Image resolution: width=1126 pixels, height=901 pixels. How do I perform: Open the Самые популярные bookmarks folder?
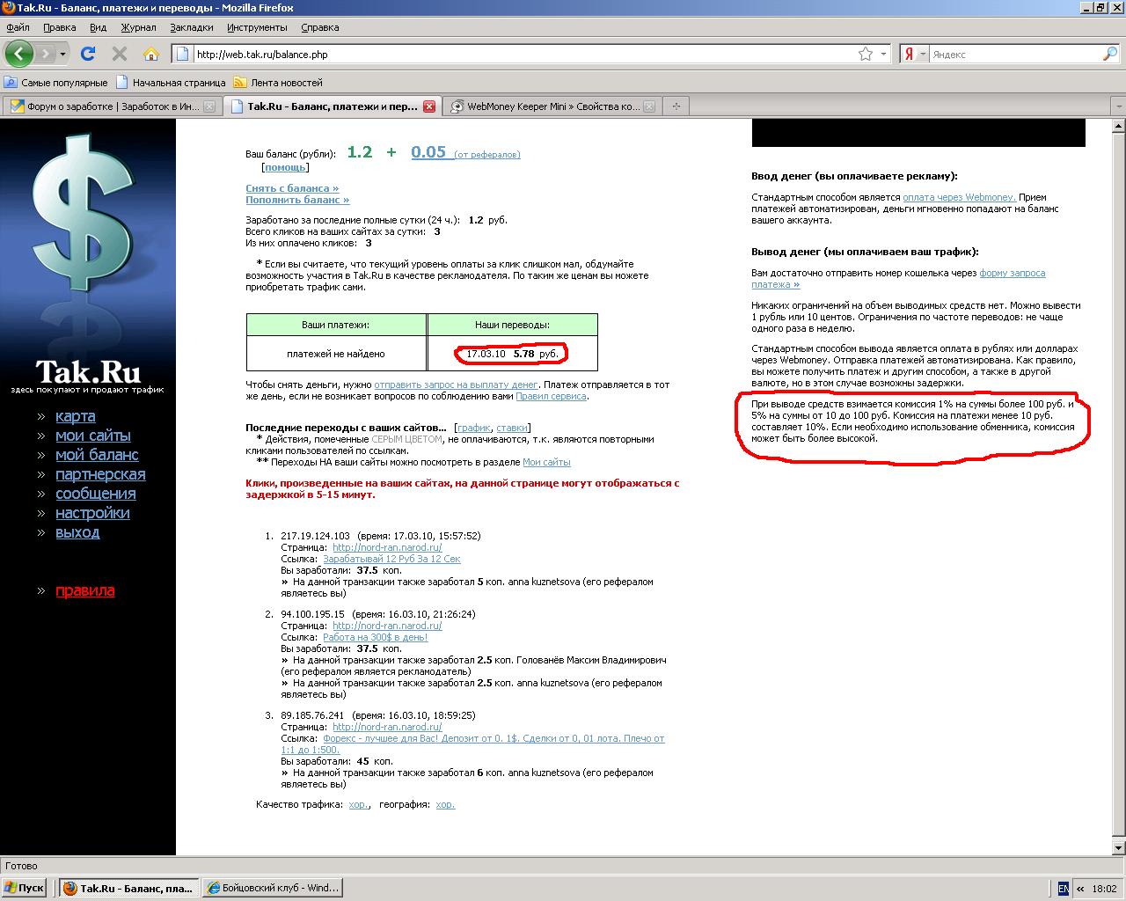pyautogui.click(x=56, y=83)
